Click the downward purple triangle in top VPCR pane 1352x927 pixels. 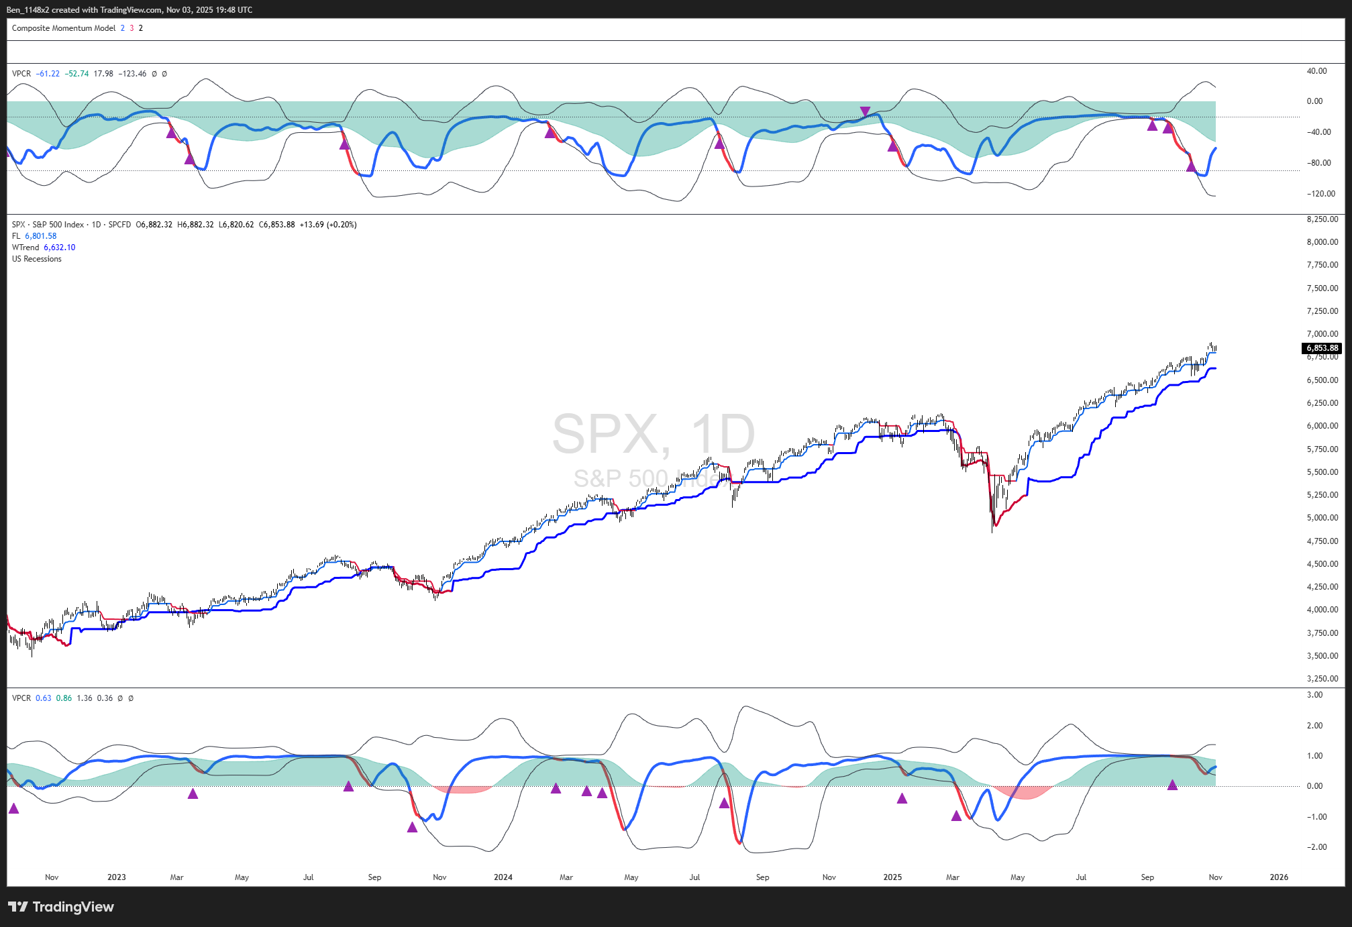865,111
